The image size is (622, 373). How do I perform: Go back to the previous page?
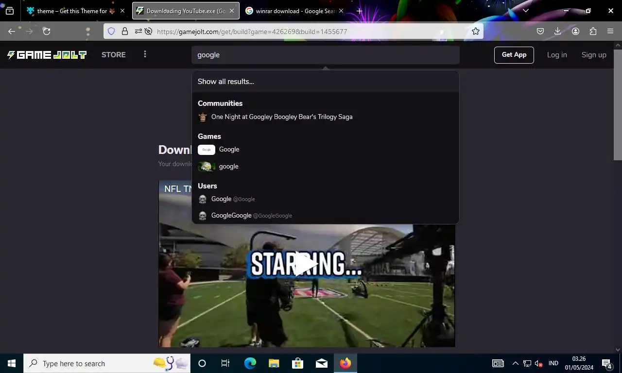tap(12, 31)
